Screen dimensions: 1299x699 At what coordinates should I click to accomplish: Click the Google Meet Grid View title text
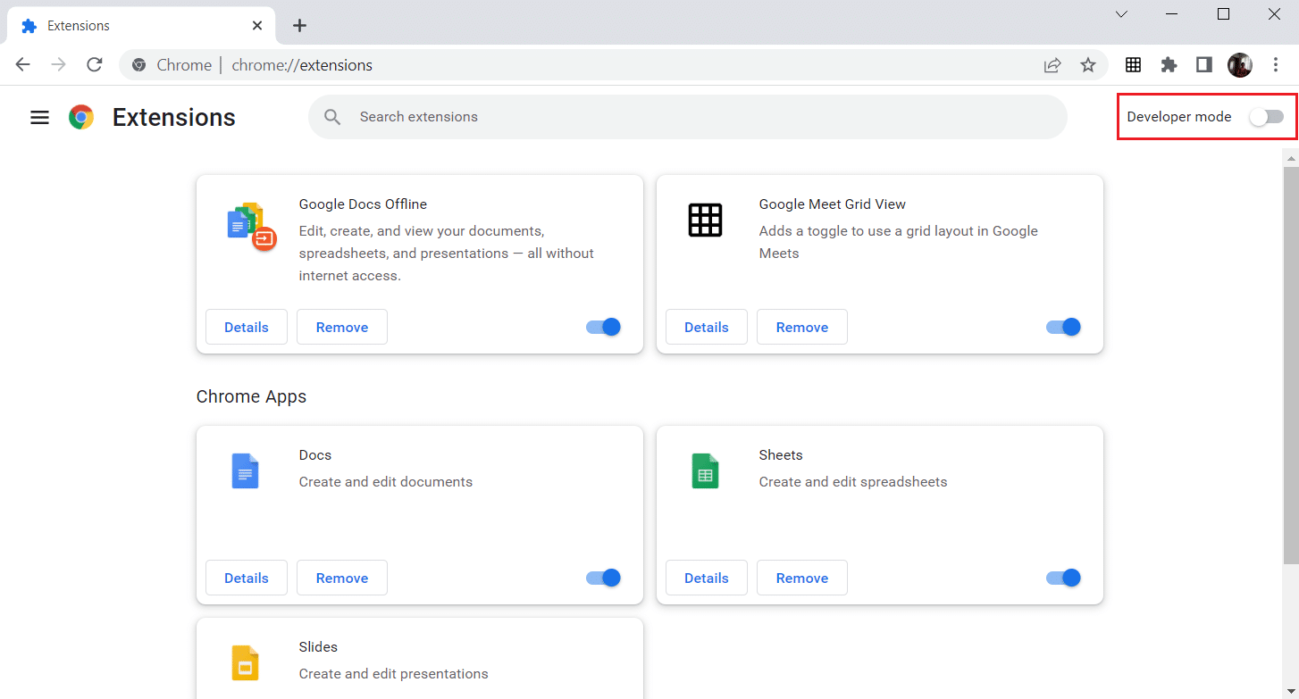tap(833, 204)
